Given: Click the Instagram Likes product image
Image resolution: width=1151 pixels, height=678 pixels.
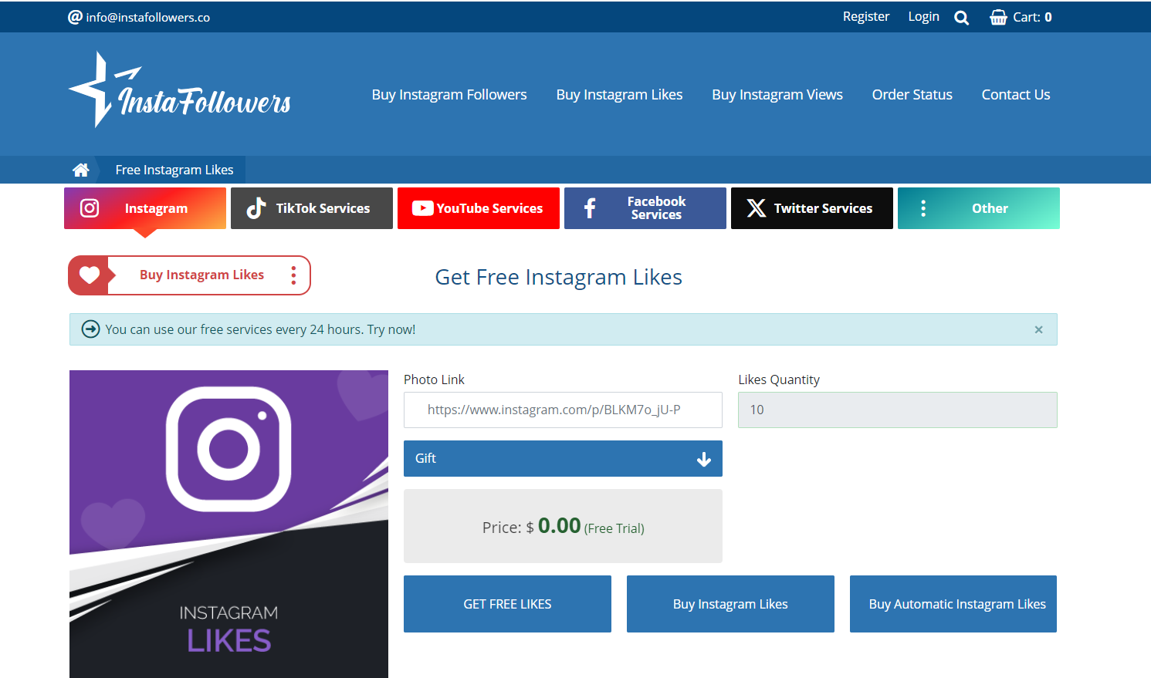Looking at the screenshot, I should pos(229,524).
